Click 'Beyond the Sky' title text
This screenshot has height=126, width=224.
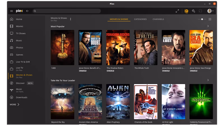pyautogui.click(x=58, y=122)
